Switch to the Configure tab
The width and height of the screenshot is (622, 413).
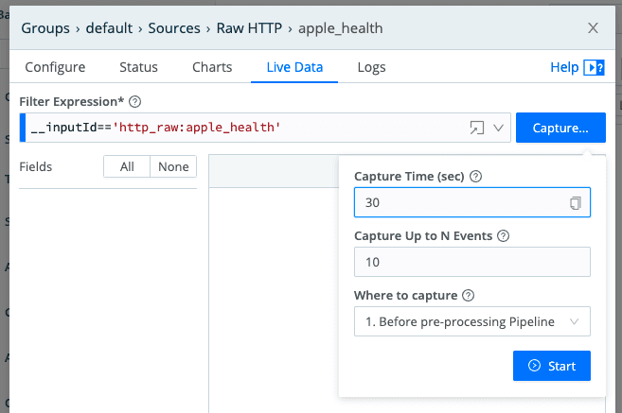coord(55,67)
